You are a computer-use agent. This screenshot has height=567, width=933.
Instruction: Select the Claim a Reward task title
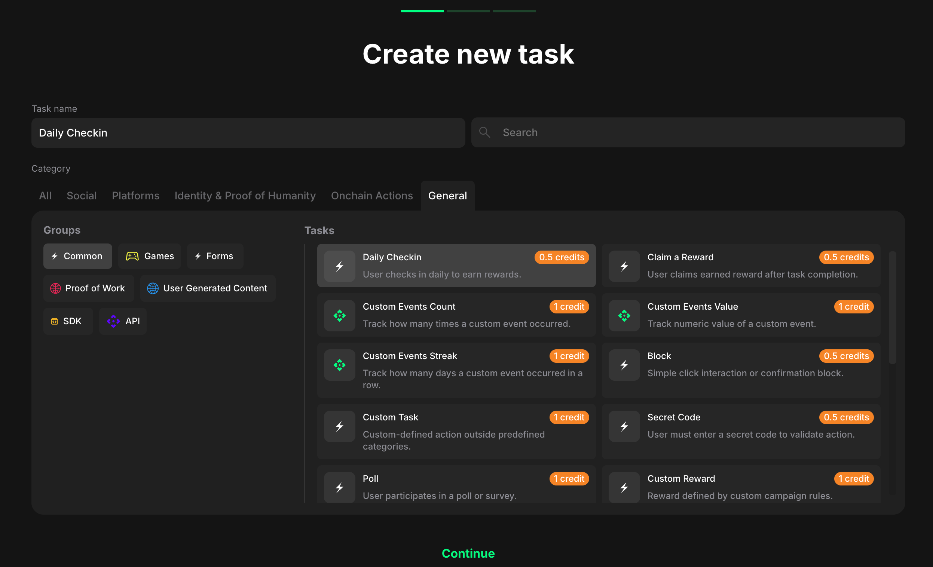tap(680, 257)
